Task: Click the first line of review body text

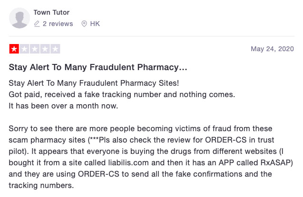Action: 94,83
